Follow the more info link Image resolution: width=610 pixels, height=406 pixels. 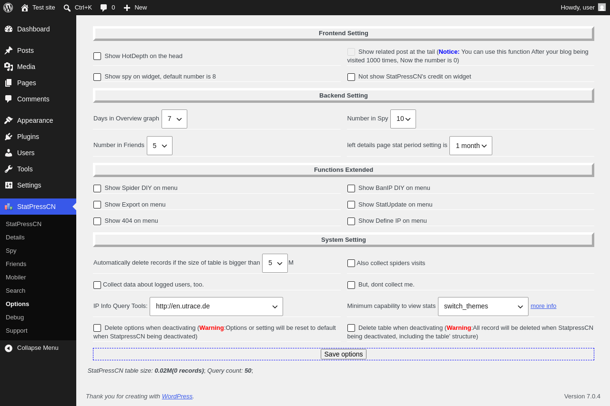coord(543,306)
